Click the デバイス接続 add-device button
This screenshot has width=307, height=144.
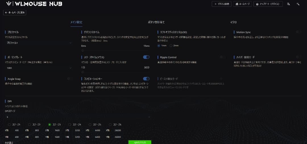coord(221,4)
